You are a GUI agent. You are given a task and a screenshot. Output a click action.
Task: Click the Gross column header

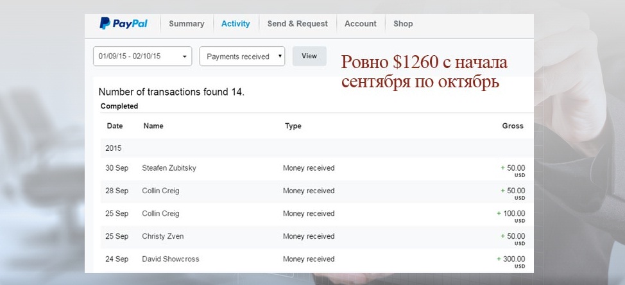click(x=512, y=126)
